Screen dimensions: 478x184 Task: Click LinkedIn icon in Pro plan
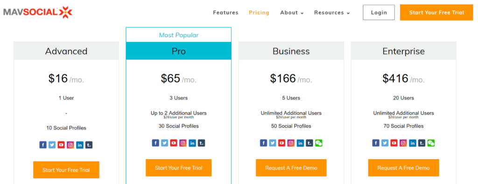coord(192,143)
